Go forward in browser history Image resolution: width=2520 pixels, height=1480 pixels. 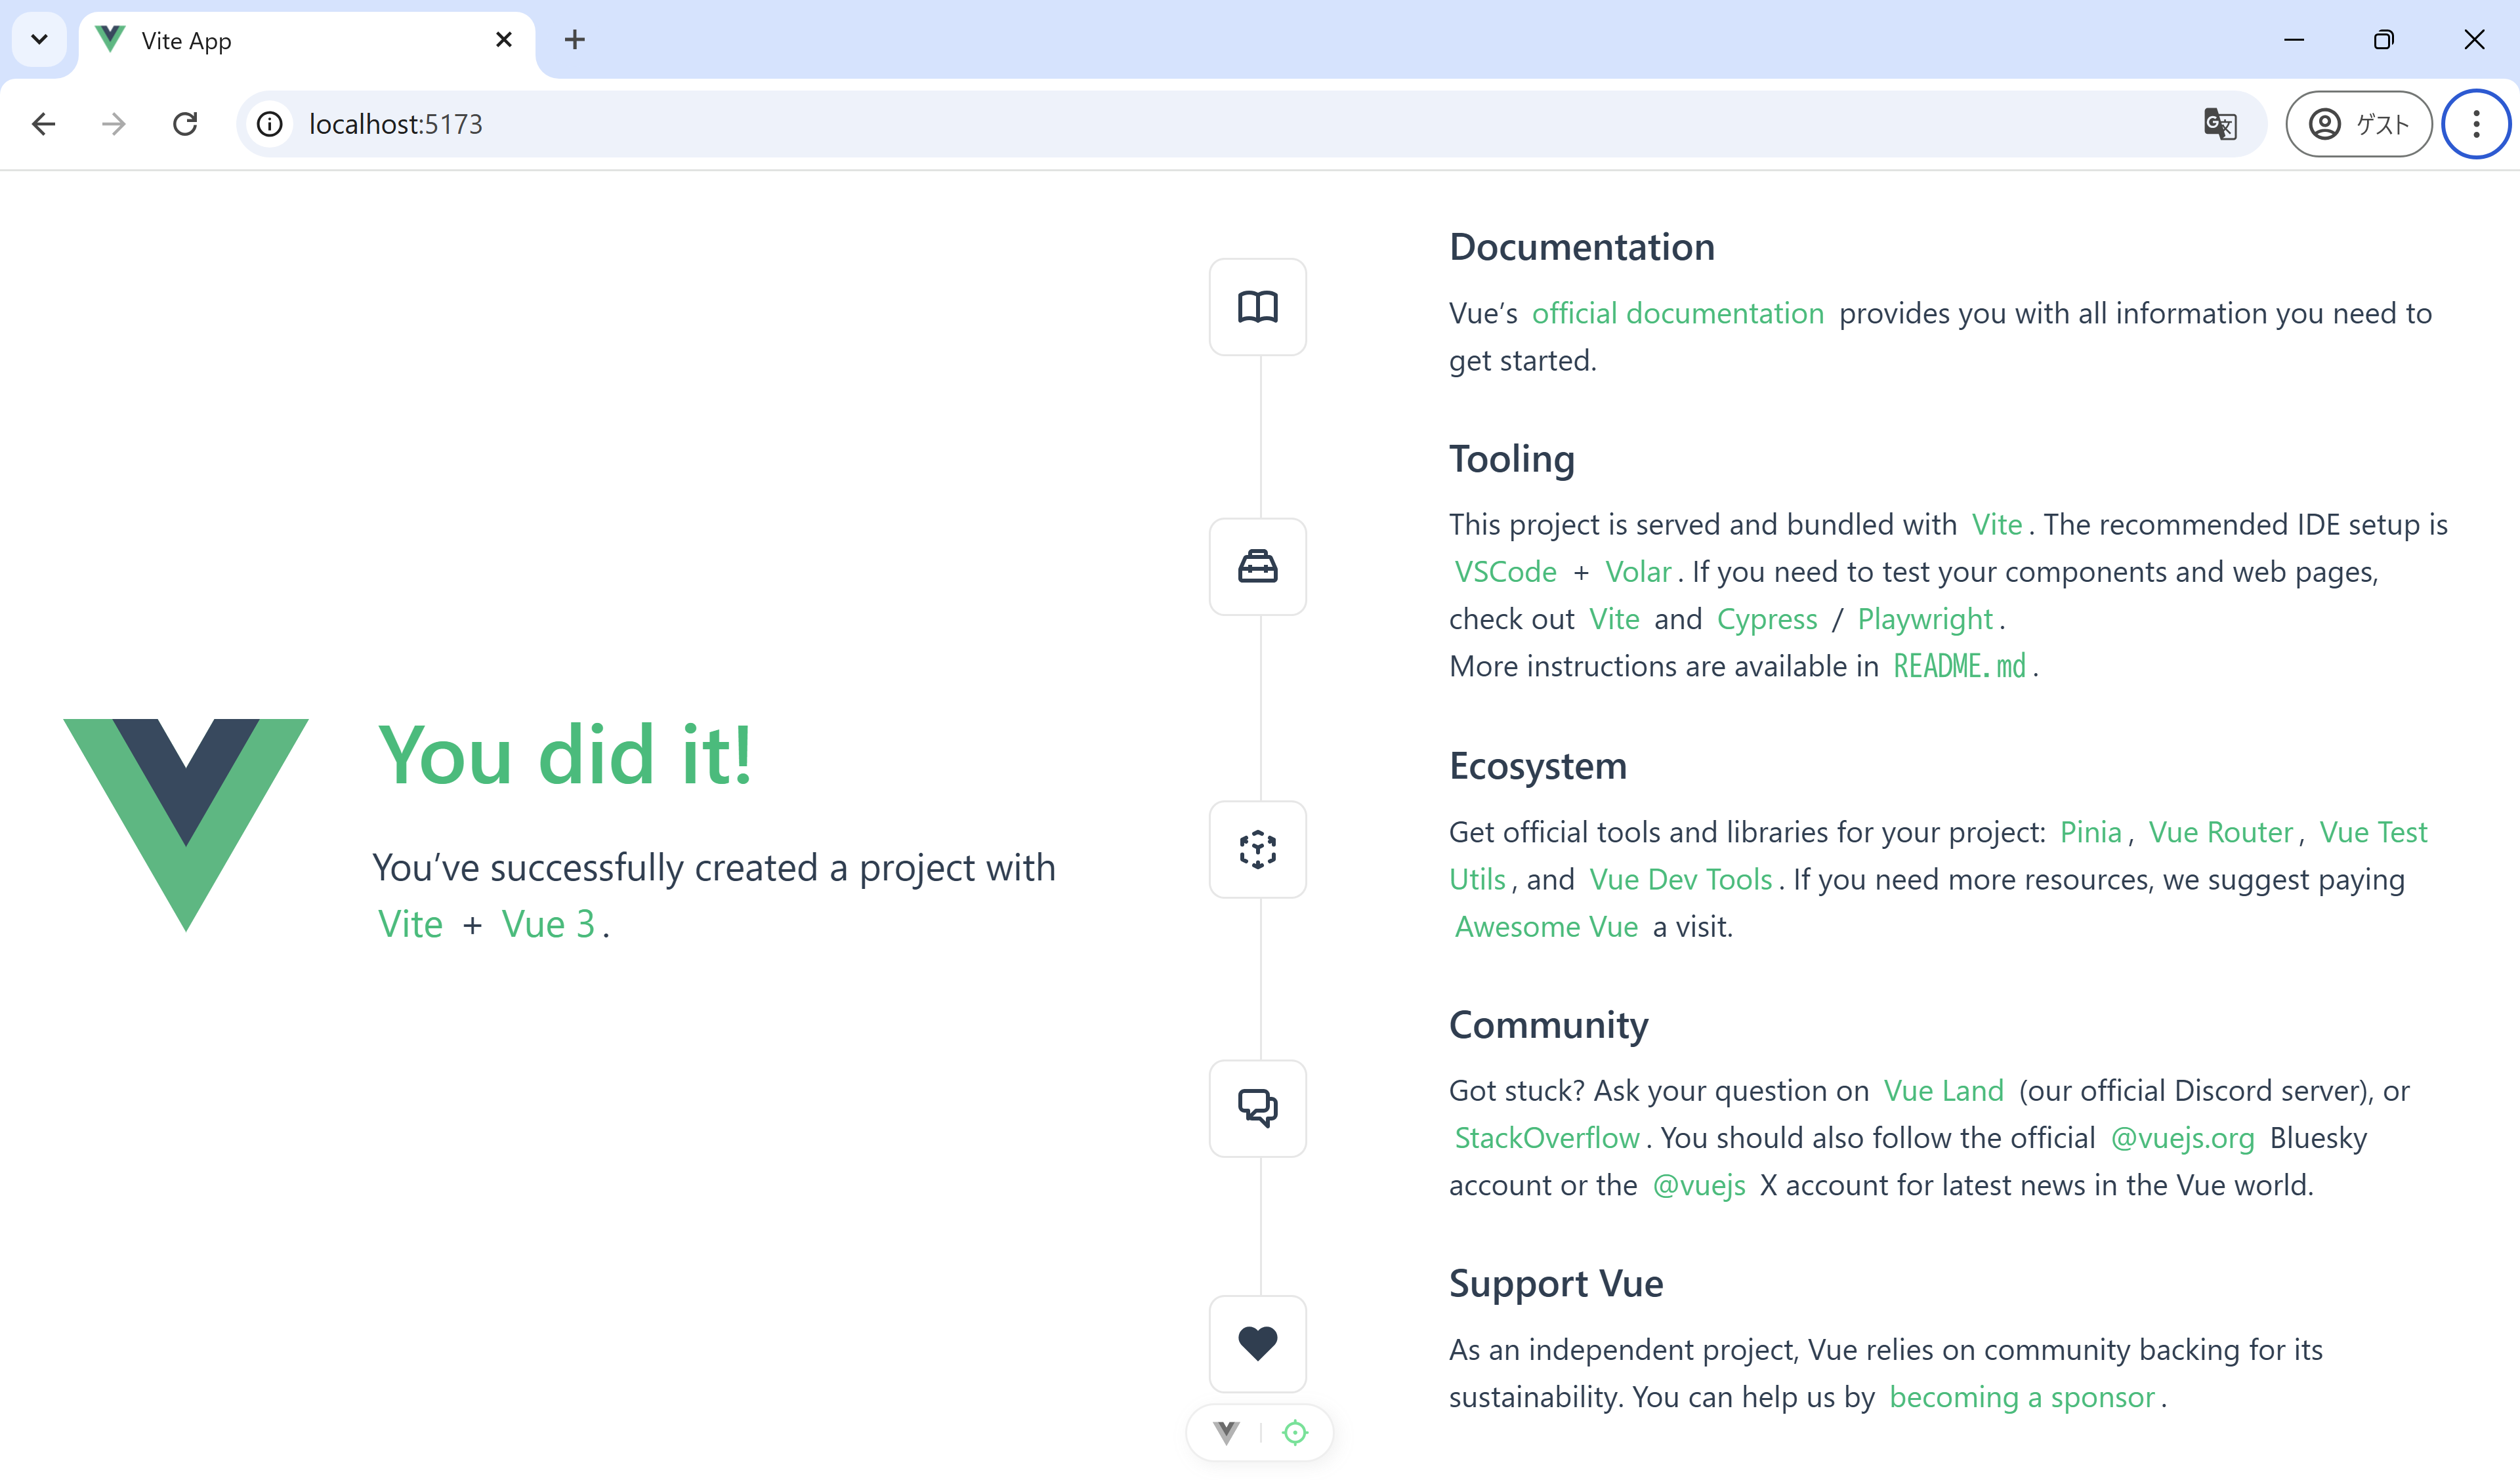coord(114,124)
